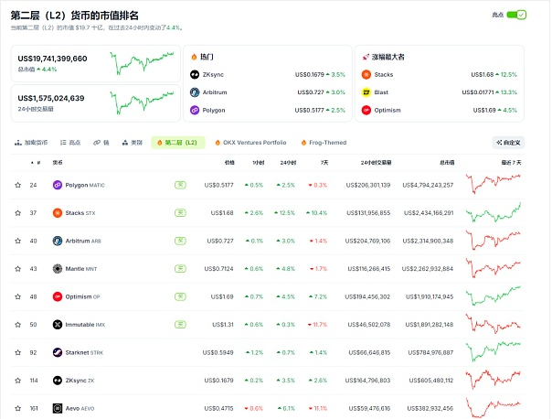Screen dimensions: 552x419
Task: Open Aevo logo in the table
Action: 58,408
